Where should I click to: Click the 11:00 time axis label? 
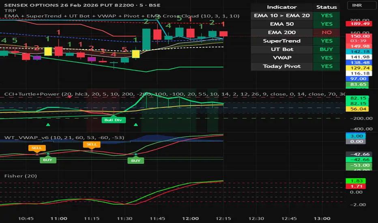coord(59,219)
